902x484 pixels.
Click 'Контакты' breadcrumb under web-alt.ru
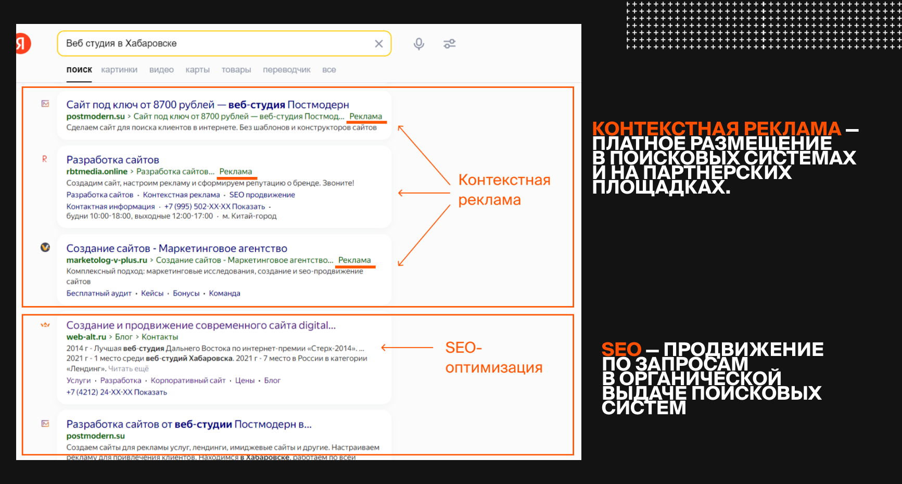point(160,337)
